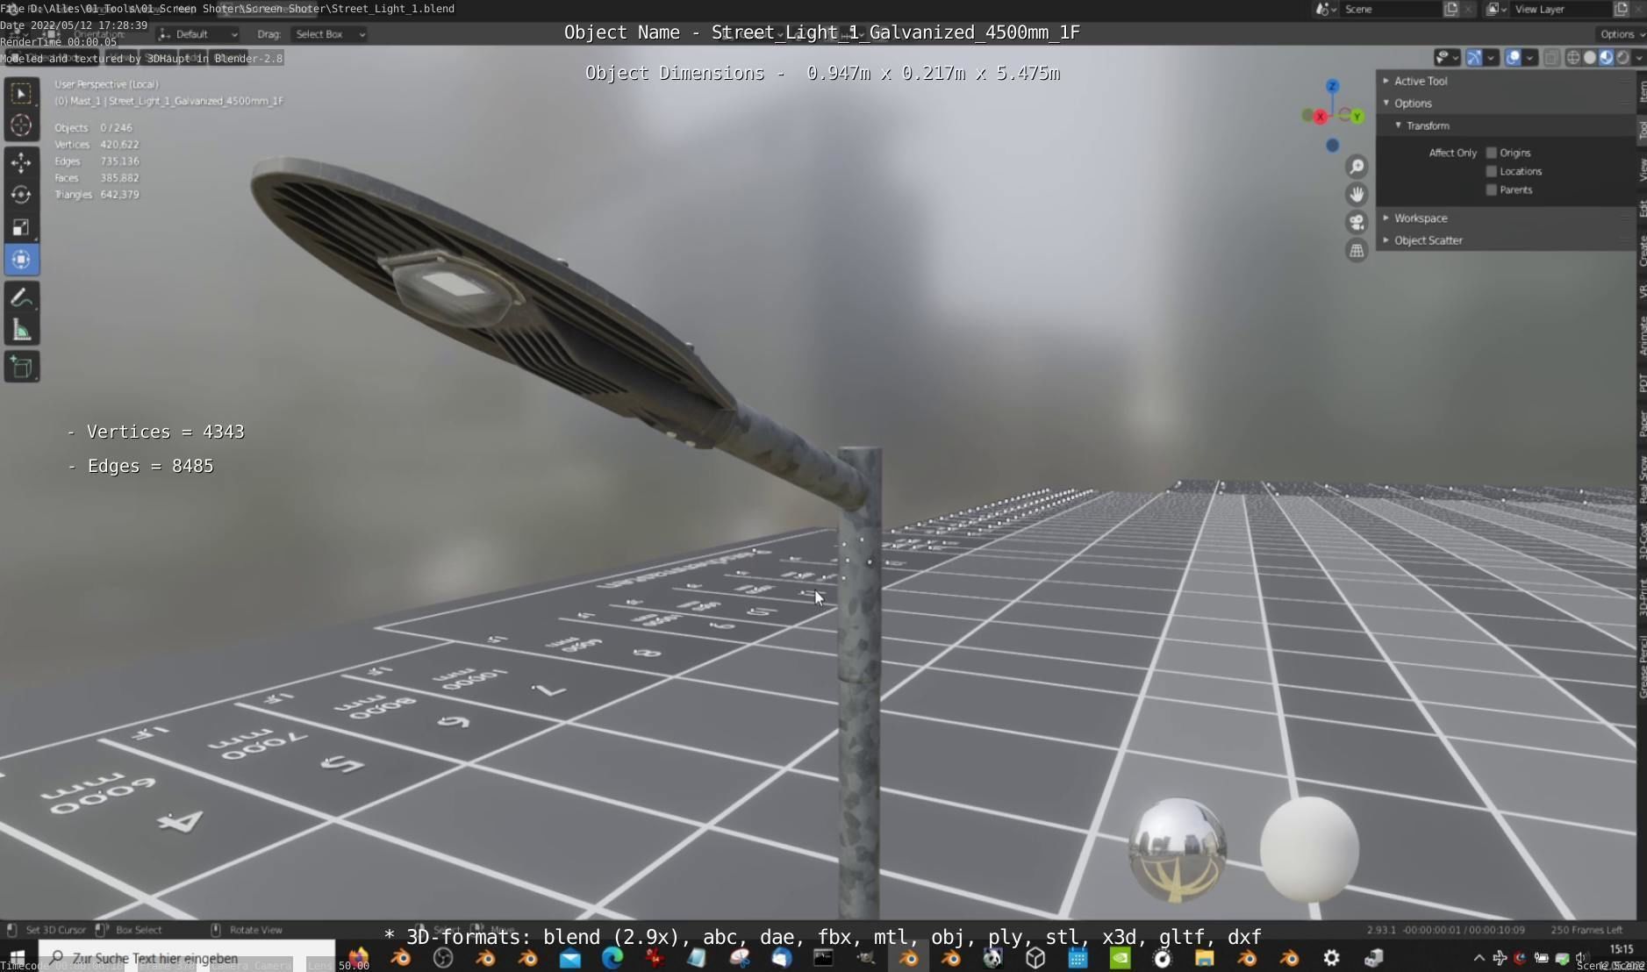Open Microsoft Edge from the taskbar

coord(612,958)
